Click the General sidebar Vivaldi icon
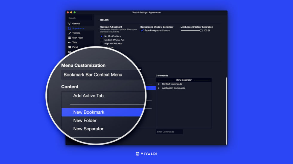The width and height of the screenshot is (293, 164). (x=69, y=24)
